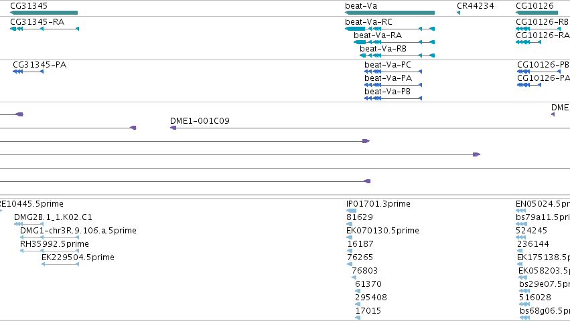This screenshot has width=570, height=321.
Task: Click the 236144 EST arrow
Action: [520, 251]
